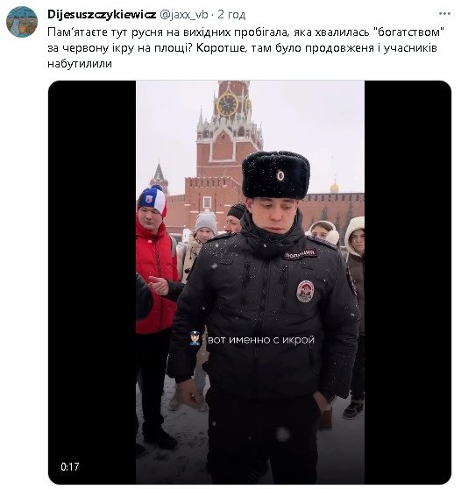Click the blue-white-red knitted hat
This screenshot has height=489, width=461.
[152, 198]
